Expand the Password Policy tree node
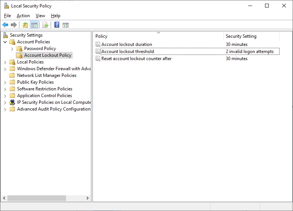Screen dimensions: 293x211 pos(12,49)
